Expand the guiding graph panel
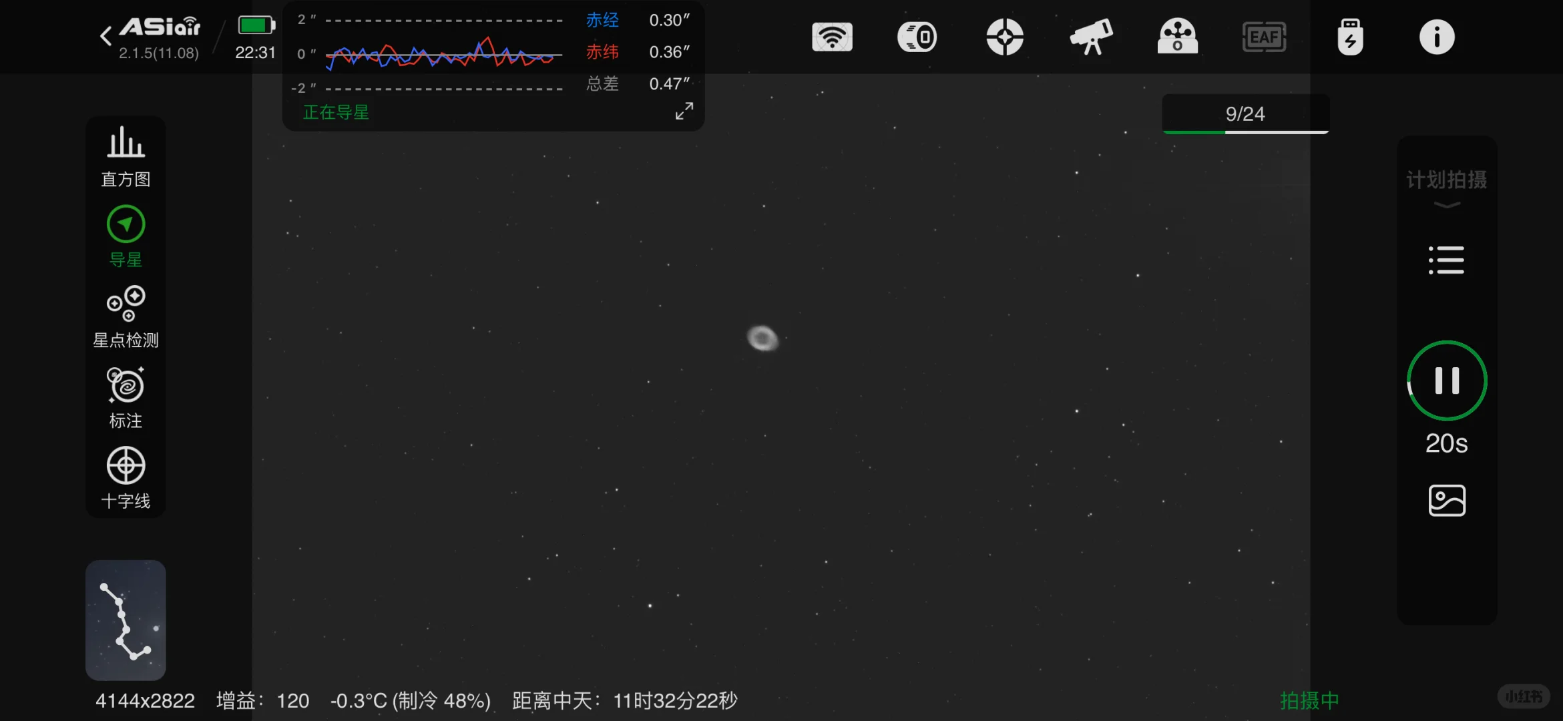The height and width of the screenshot is (721, 1563). click(684, 111)
